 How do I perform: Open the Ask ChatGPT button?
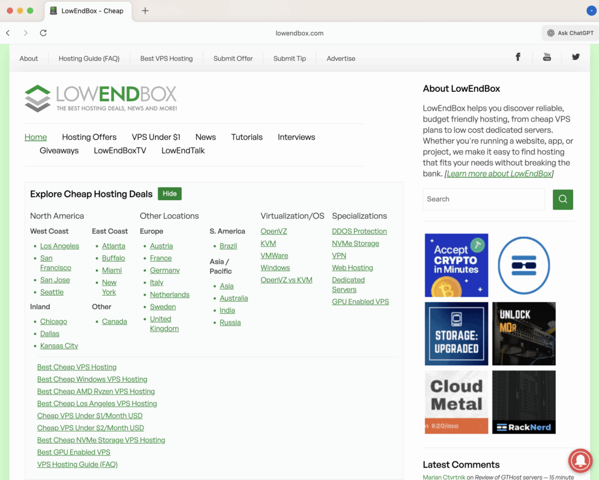click(570, 33)
